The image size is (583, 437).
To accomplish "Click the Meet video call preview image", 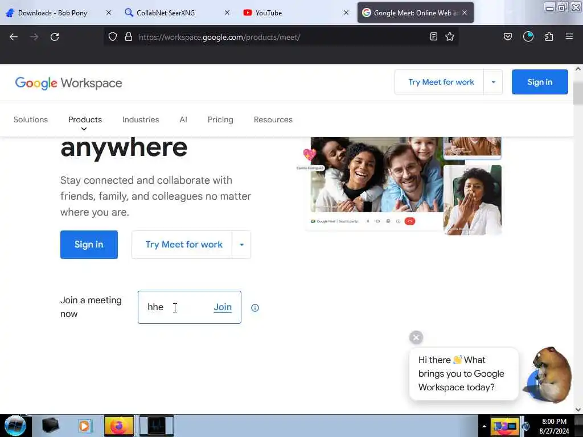I will pyautogui.click(x=404, y=186).
